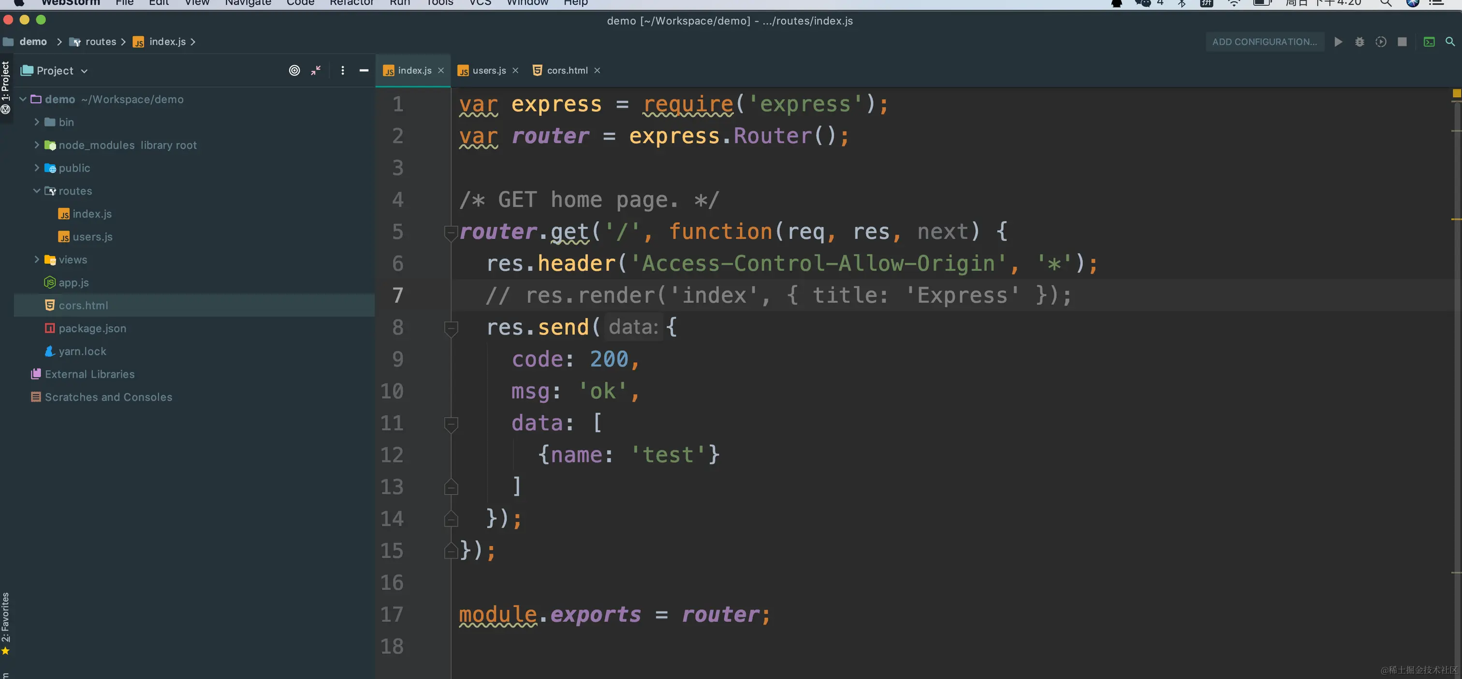Toggle the 1: Project side tool window
This screenshot has height=679, width=1462.
pyautogui.click(x=6, y=82)
